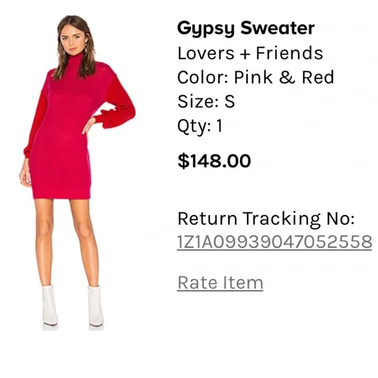Click the Gypsy Sweater product title
378x378 pixels.
coord(246,29)
